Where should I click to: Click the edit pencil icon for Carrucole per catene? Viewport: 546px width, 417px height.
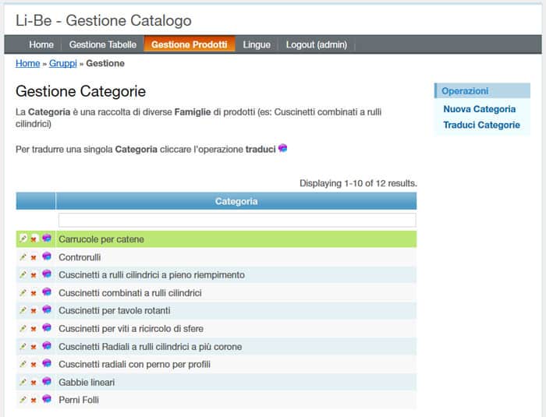click(23, 239)
